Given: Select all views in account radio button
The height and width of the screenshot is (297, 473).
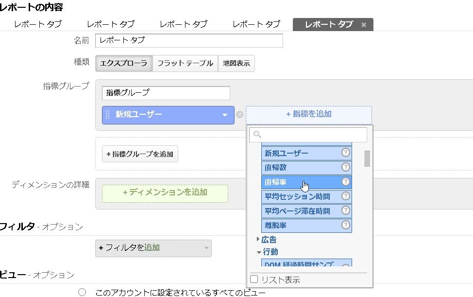Looking at the screenshot, I should 82,292.
